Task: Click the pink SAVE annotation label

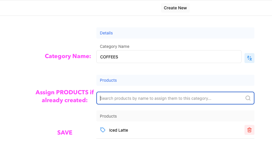Action: tap(65, 132)
